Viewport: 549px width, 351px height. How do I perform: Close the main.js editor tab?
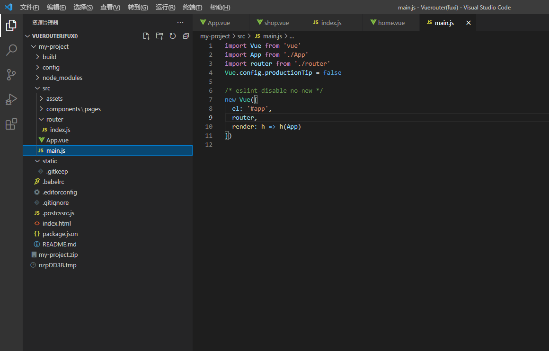pyautogui.click(x=469, y=23)
